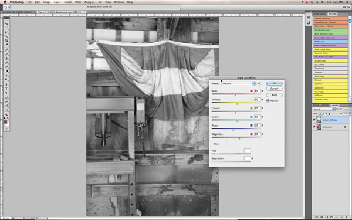Open the File menu
Viewport: 352px width, 220px height.
pyautogui.click(x=29, y=2)
